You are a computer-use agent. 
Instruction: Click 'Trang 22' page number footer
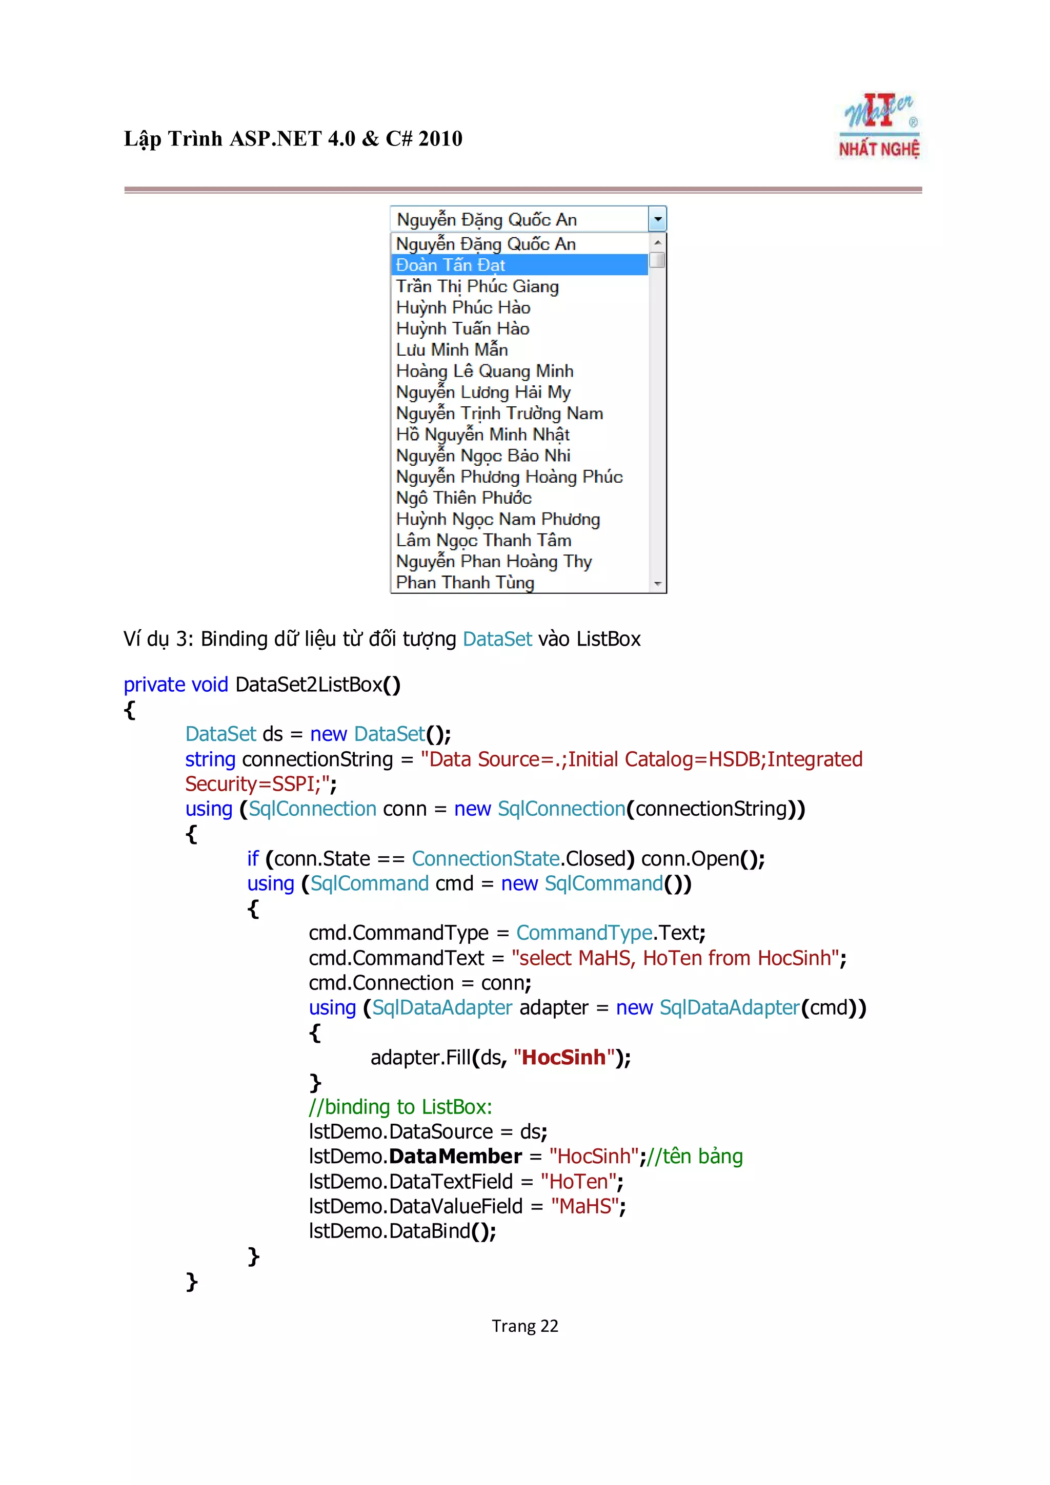(x=524, y=1327)
